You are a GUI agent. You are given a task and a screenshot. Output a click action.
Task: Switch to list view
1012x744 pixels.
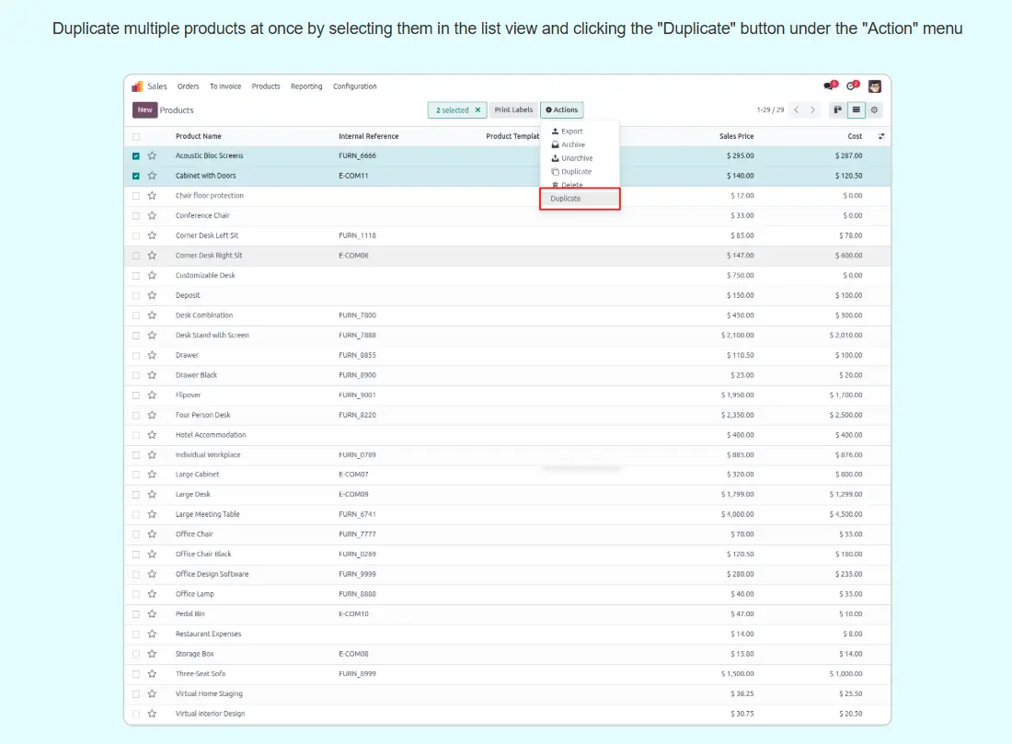pyautogui.click(x=857, y=110)
